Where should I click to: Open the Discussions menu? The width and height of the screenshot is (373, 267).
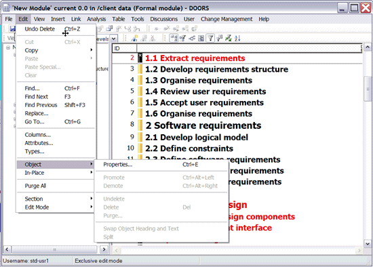point(163,19)
